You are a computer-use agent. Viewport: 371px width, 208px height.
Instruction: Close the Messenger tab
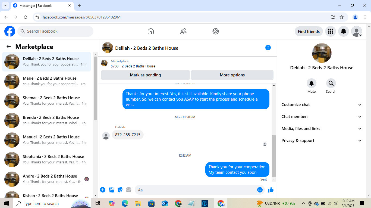[70, 5]
